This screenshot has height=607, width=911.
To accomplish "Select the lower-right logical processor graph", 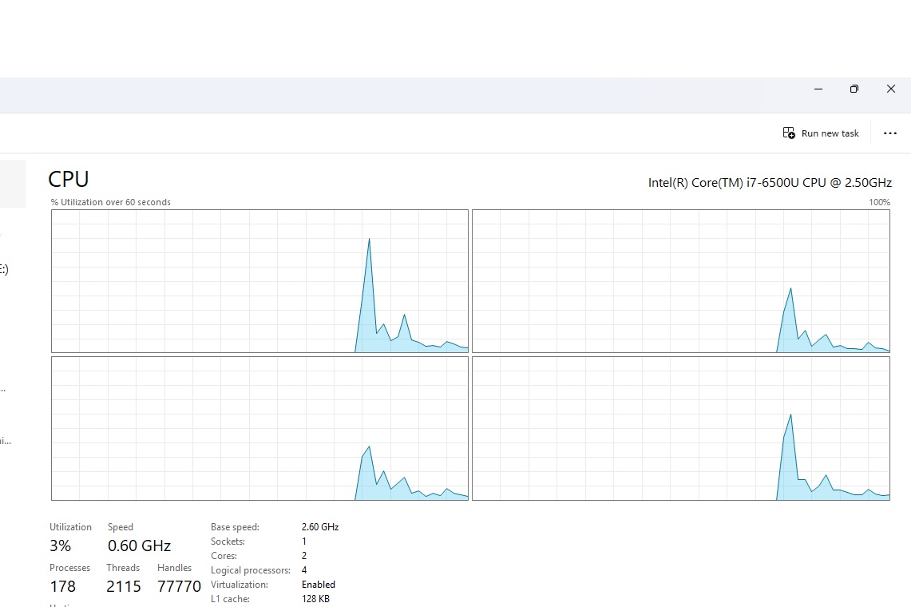I will point(681,428).
